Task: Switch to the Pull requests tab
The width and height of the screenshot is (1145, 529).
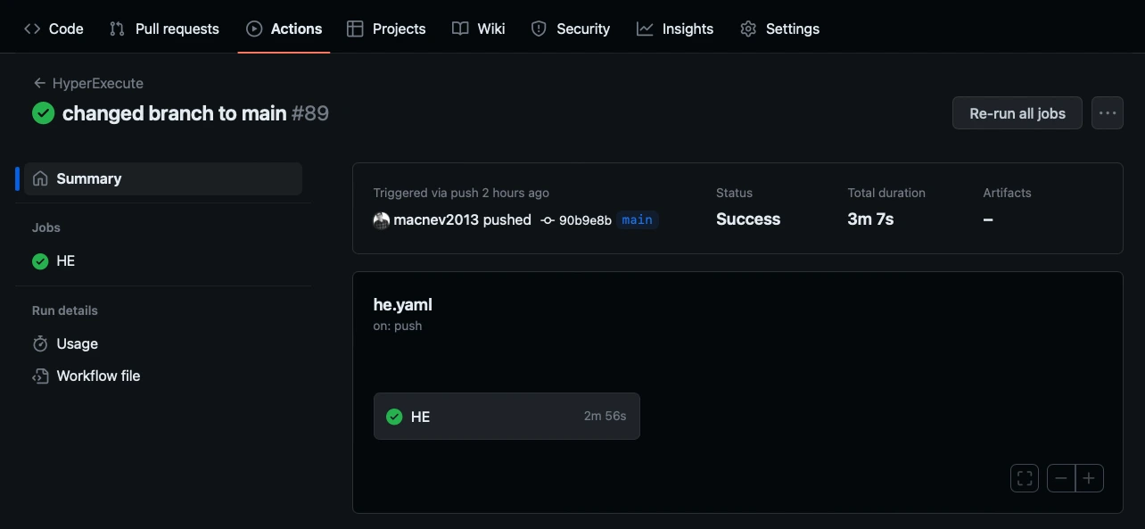Action: click(164, 29)
